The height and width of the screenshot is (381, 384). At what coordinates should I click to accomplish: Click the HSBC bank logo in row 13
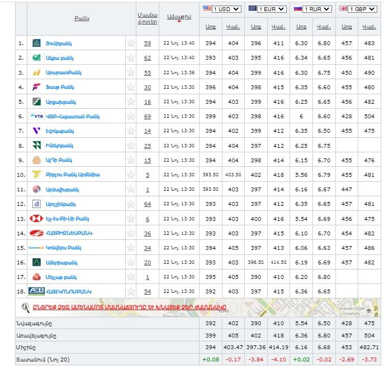[36, 219]
